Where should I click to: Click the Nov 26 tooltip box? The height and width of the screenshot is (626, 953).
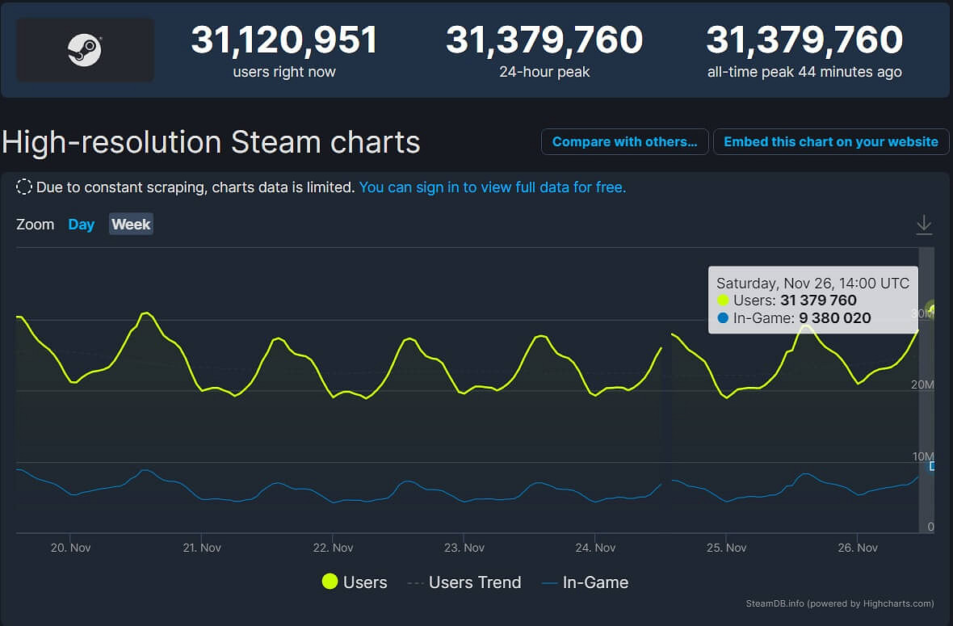(x=812, y=300)
